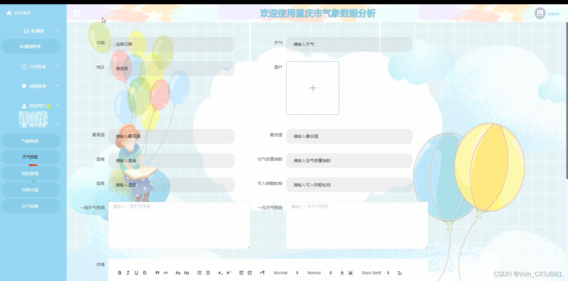
Task: Apply subscript formatting
Action: (220, 273)
